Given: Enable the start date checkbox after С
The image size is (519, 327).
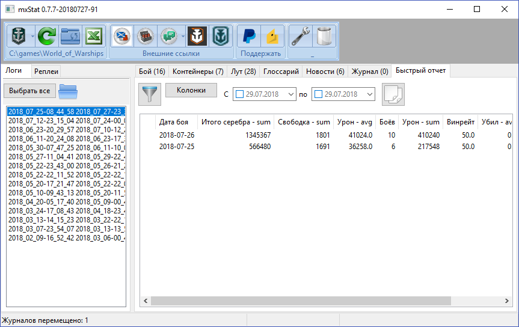Looking at the screenshot, I should (239, 94).
